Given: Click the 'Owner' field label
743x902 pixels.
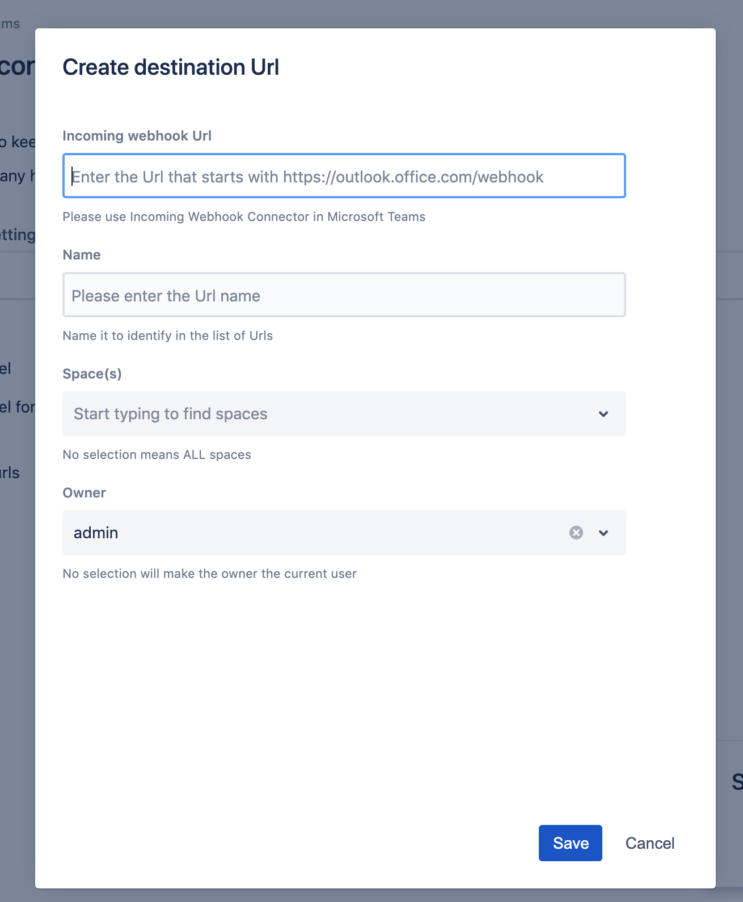Looking at the screenshot, I should 84,493.
